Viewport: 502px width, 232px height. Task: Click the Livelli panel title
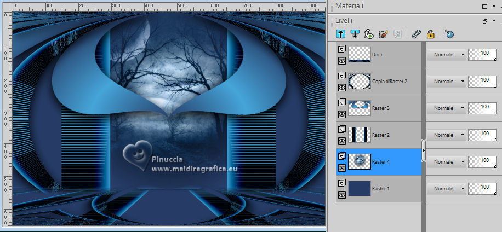click(344, 21)
